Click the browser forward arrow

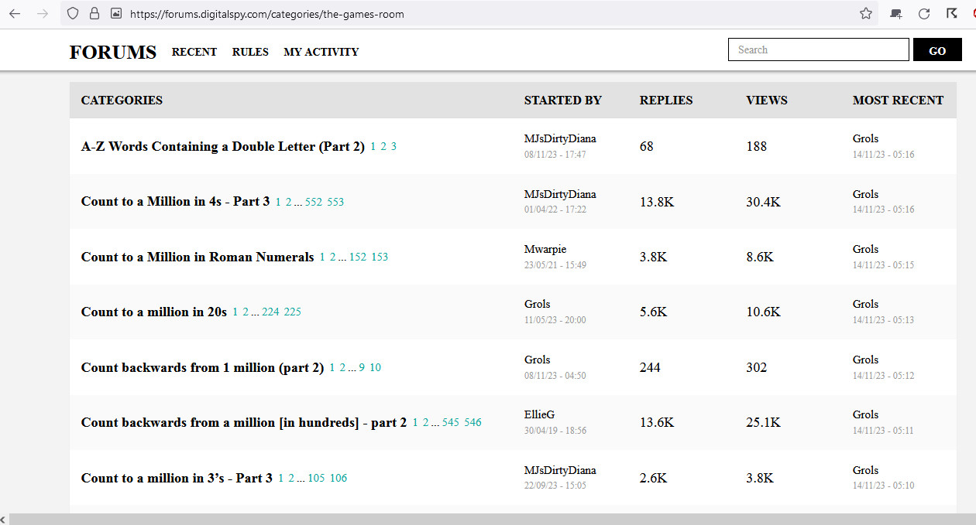(x=43, y=14)
